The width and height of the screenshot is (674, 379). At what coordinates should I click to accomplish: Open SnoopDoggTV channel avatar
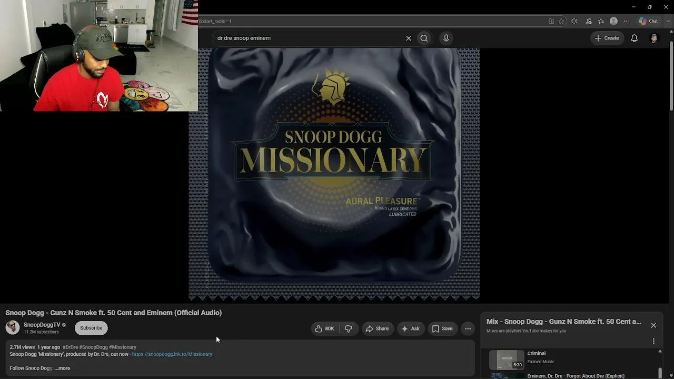point(13,327)
